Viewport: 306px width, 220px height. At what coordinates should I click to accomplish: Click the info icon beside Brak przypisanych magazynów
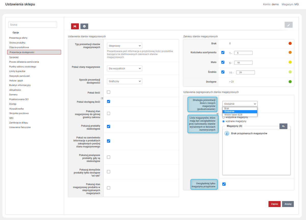227,133
